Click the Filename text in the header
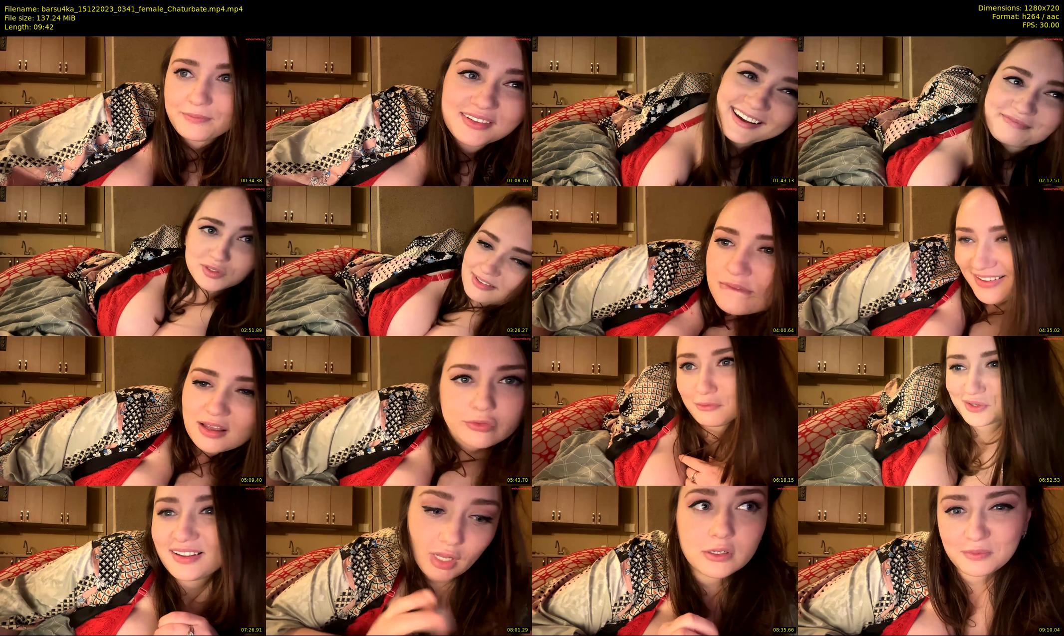Screen dimensions: 1064x636 point(124,8)
